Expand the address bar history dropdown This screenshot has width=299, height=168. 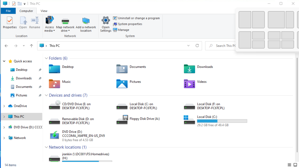[189, 46]
